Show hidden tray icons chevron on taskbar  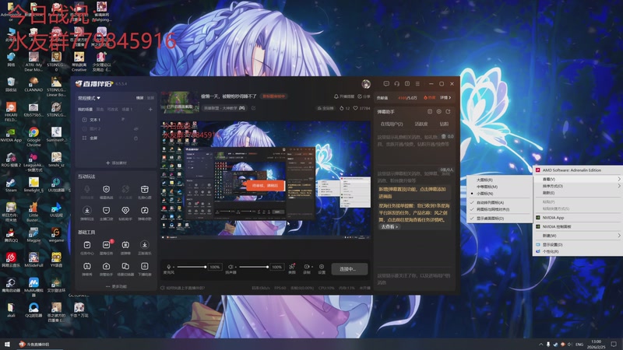(x=540, y=344)
